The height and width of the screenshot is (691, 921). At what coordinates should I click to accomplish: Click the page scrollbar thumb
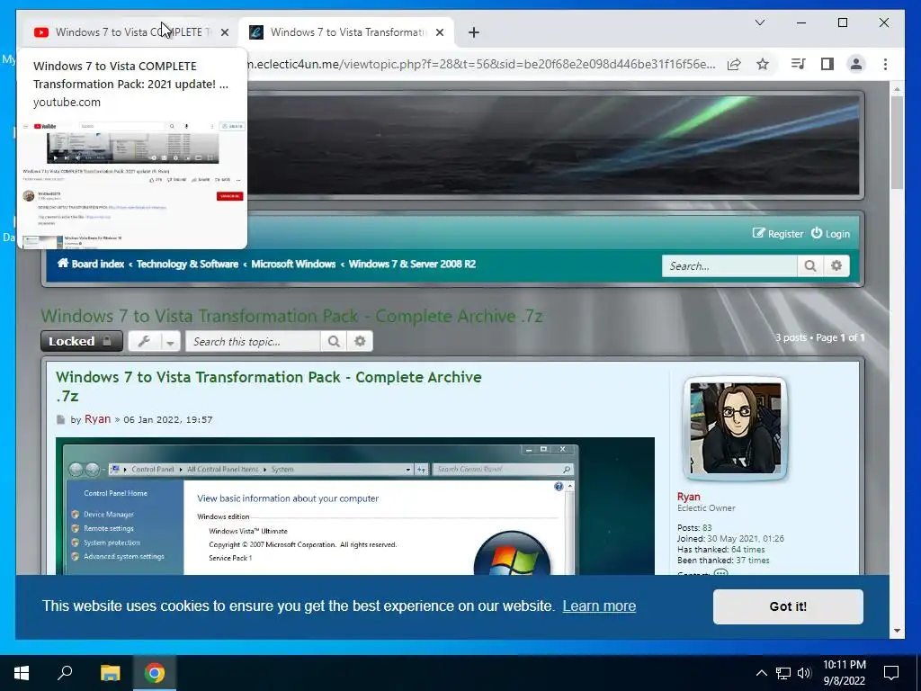point(897,142)
